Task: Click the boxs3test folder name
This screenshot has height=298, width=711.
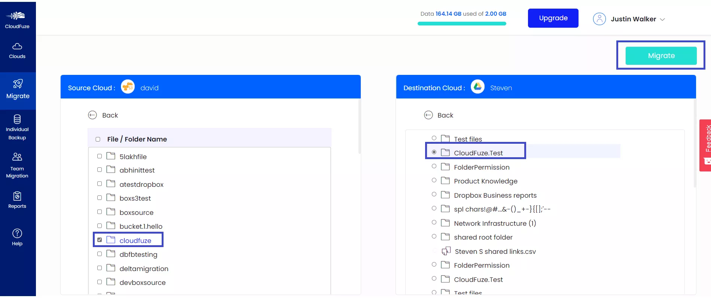Action: 135,198
